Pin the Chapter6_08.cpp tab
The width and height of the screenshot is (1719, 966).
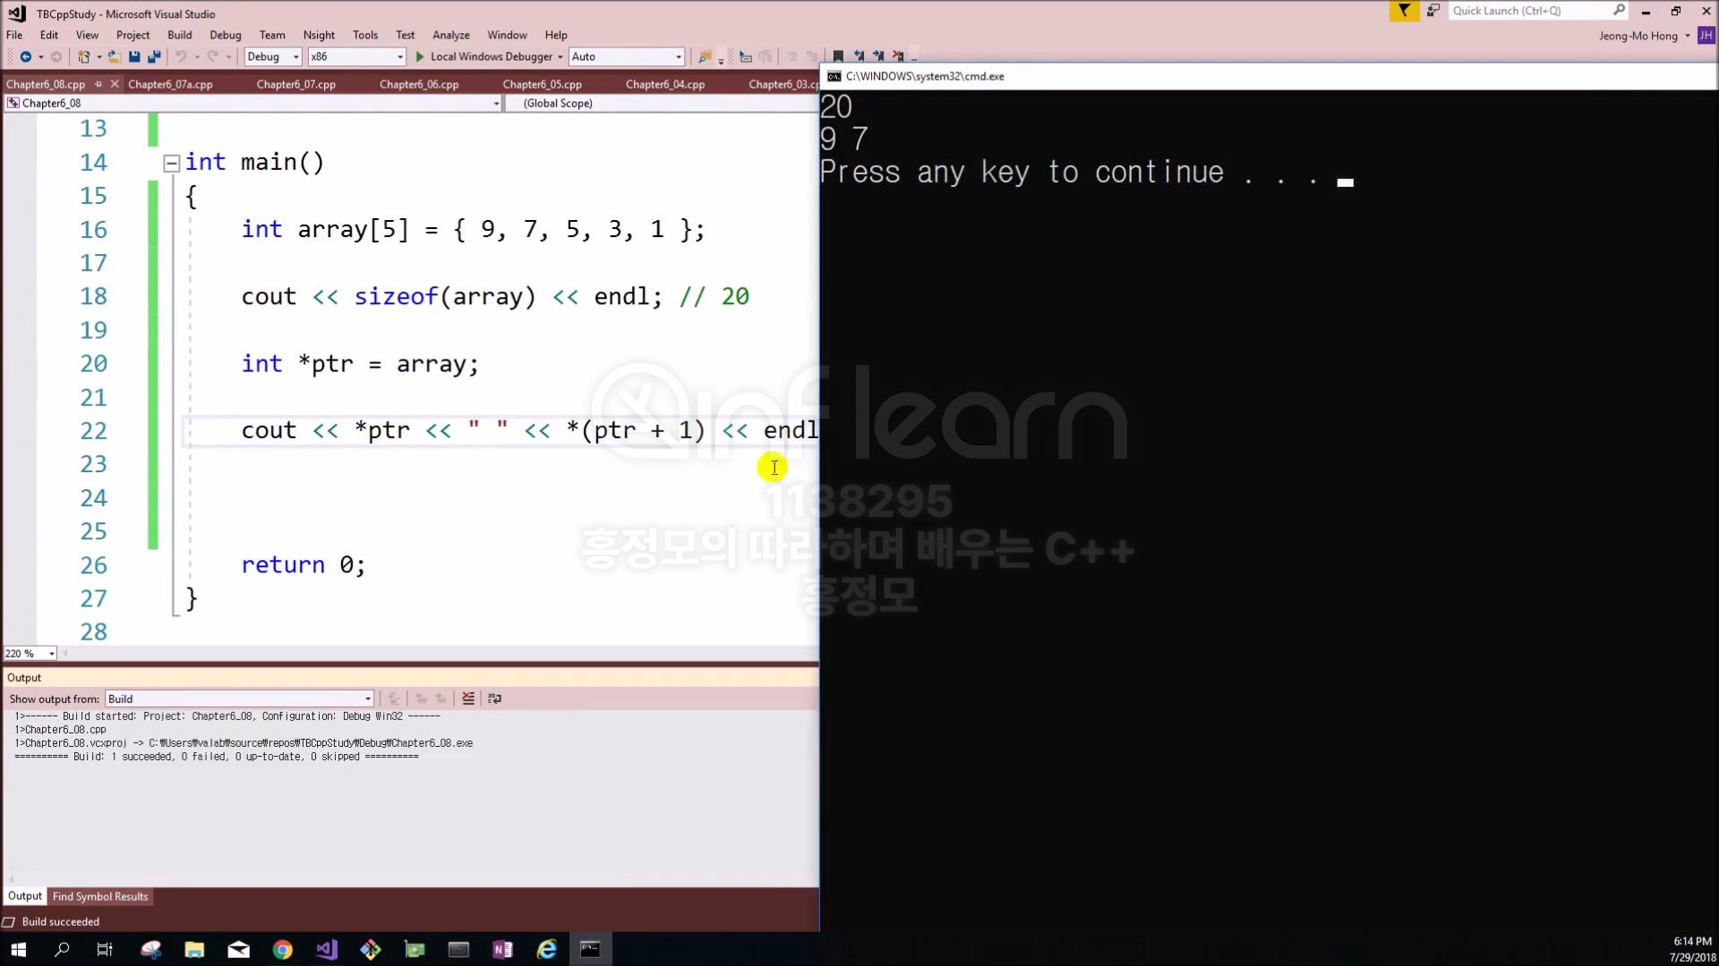[98, 84]
